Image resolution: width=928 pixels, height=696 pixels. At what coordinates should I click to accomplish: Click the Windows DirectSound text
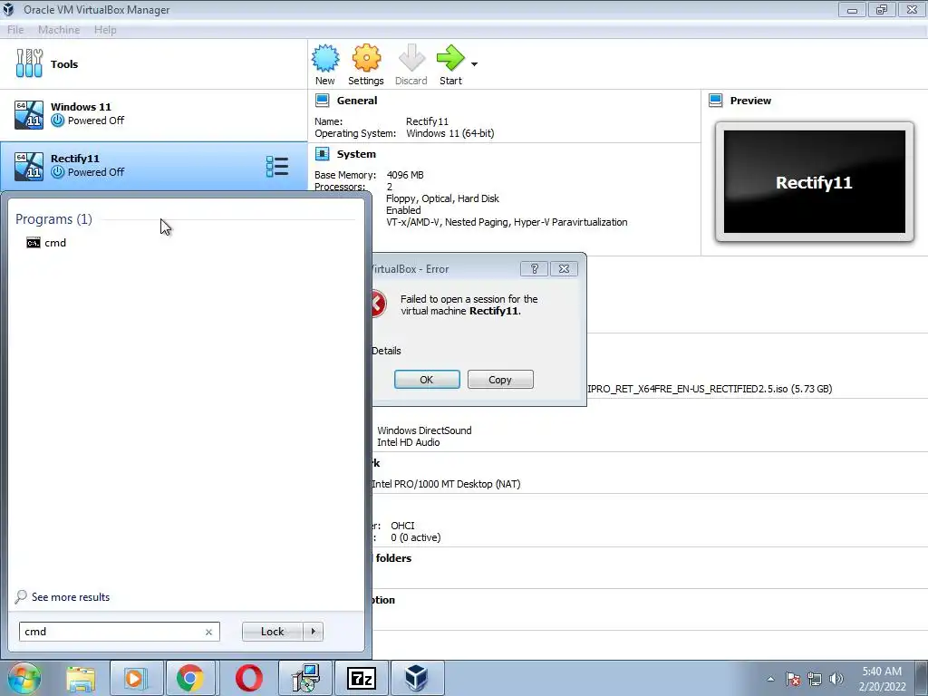click(x=424, y=430)
